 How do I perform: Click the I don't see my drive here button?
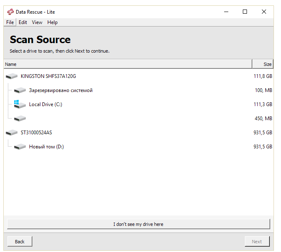click(x=138, y=224)
